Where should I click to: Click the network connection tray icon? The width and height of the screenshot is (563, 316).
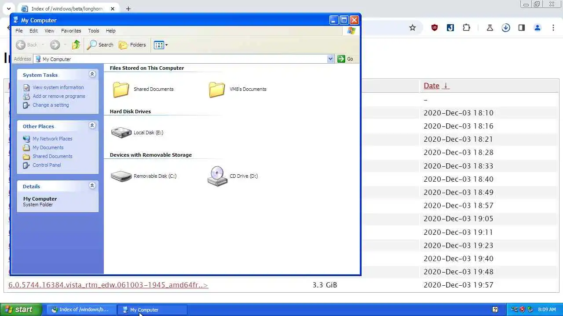[514, 309]
